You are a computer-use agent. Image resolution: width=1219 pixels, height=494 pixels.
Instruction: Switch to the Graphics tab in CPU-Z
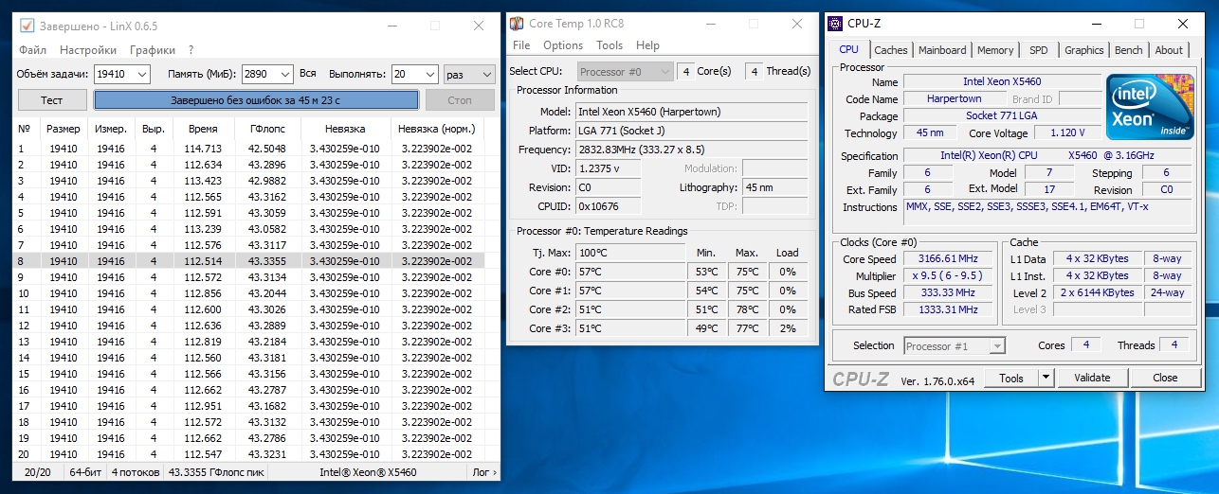pos(1083,50)
